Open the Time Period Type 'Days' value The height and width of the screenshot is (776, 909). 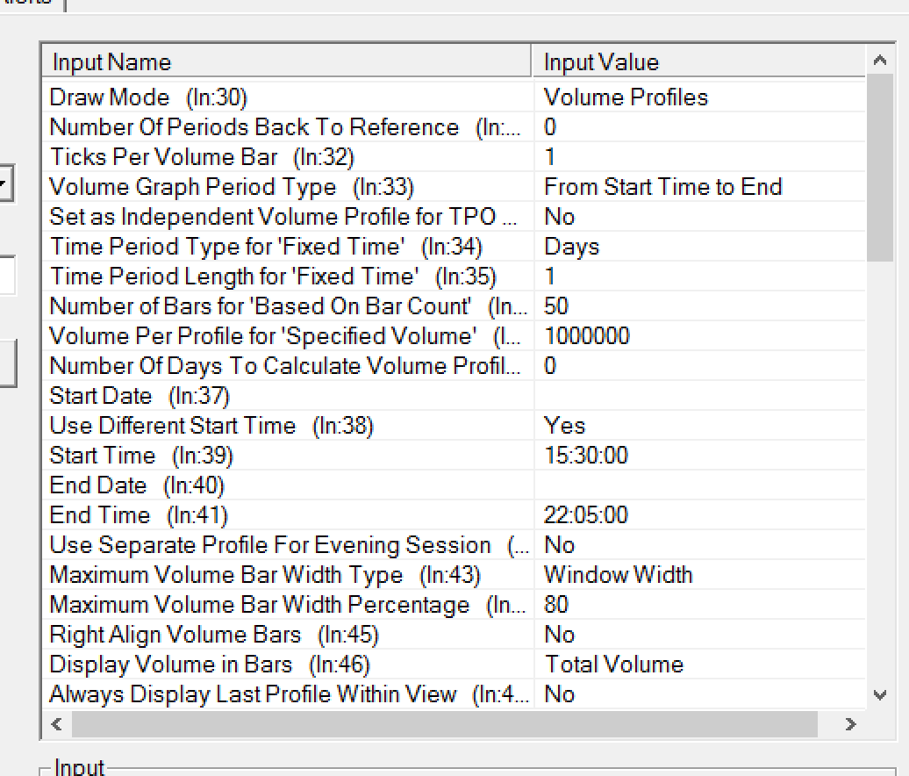coord(572,247)
